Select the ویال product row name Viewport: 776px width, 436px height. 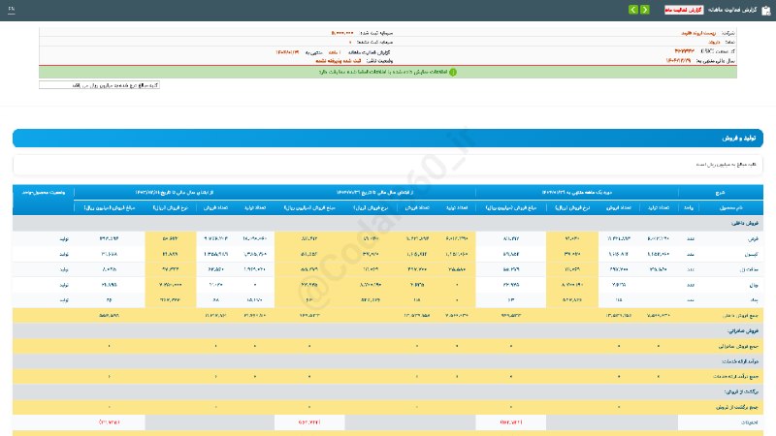pyautogui.click(x=755, y=285)
